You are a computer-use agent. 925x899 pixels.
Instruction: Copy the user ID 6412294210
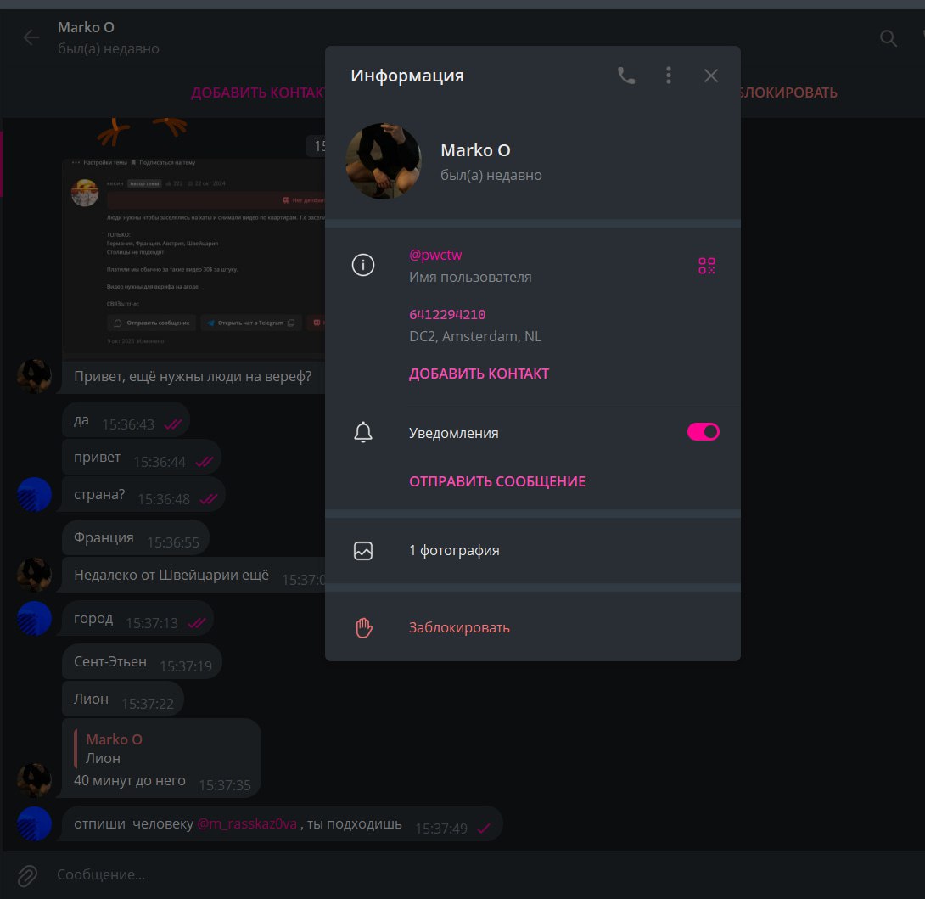[x=447, y=315]
